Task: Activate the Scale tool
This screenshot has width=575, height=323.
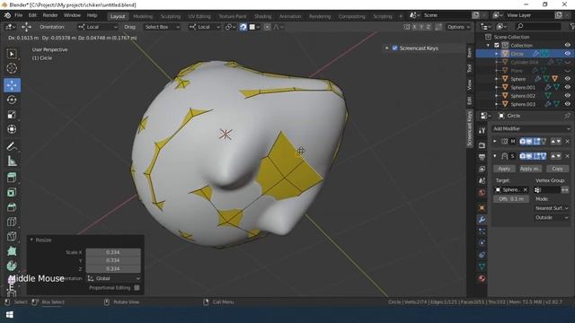Action: pyautogui.click(x=12, y=115)
